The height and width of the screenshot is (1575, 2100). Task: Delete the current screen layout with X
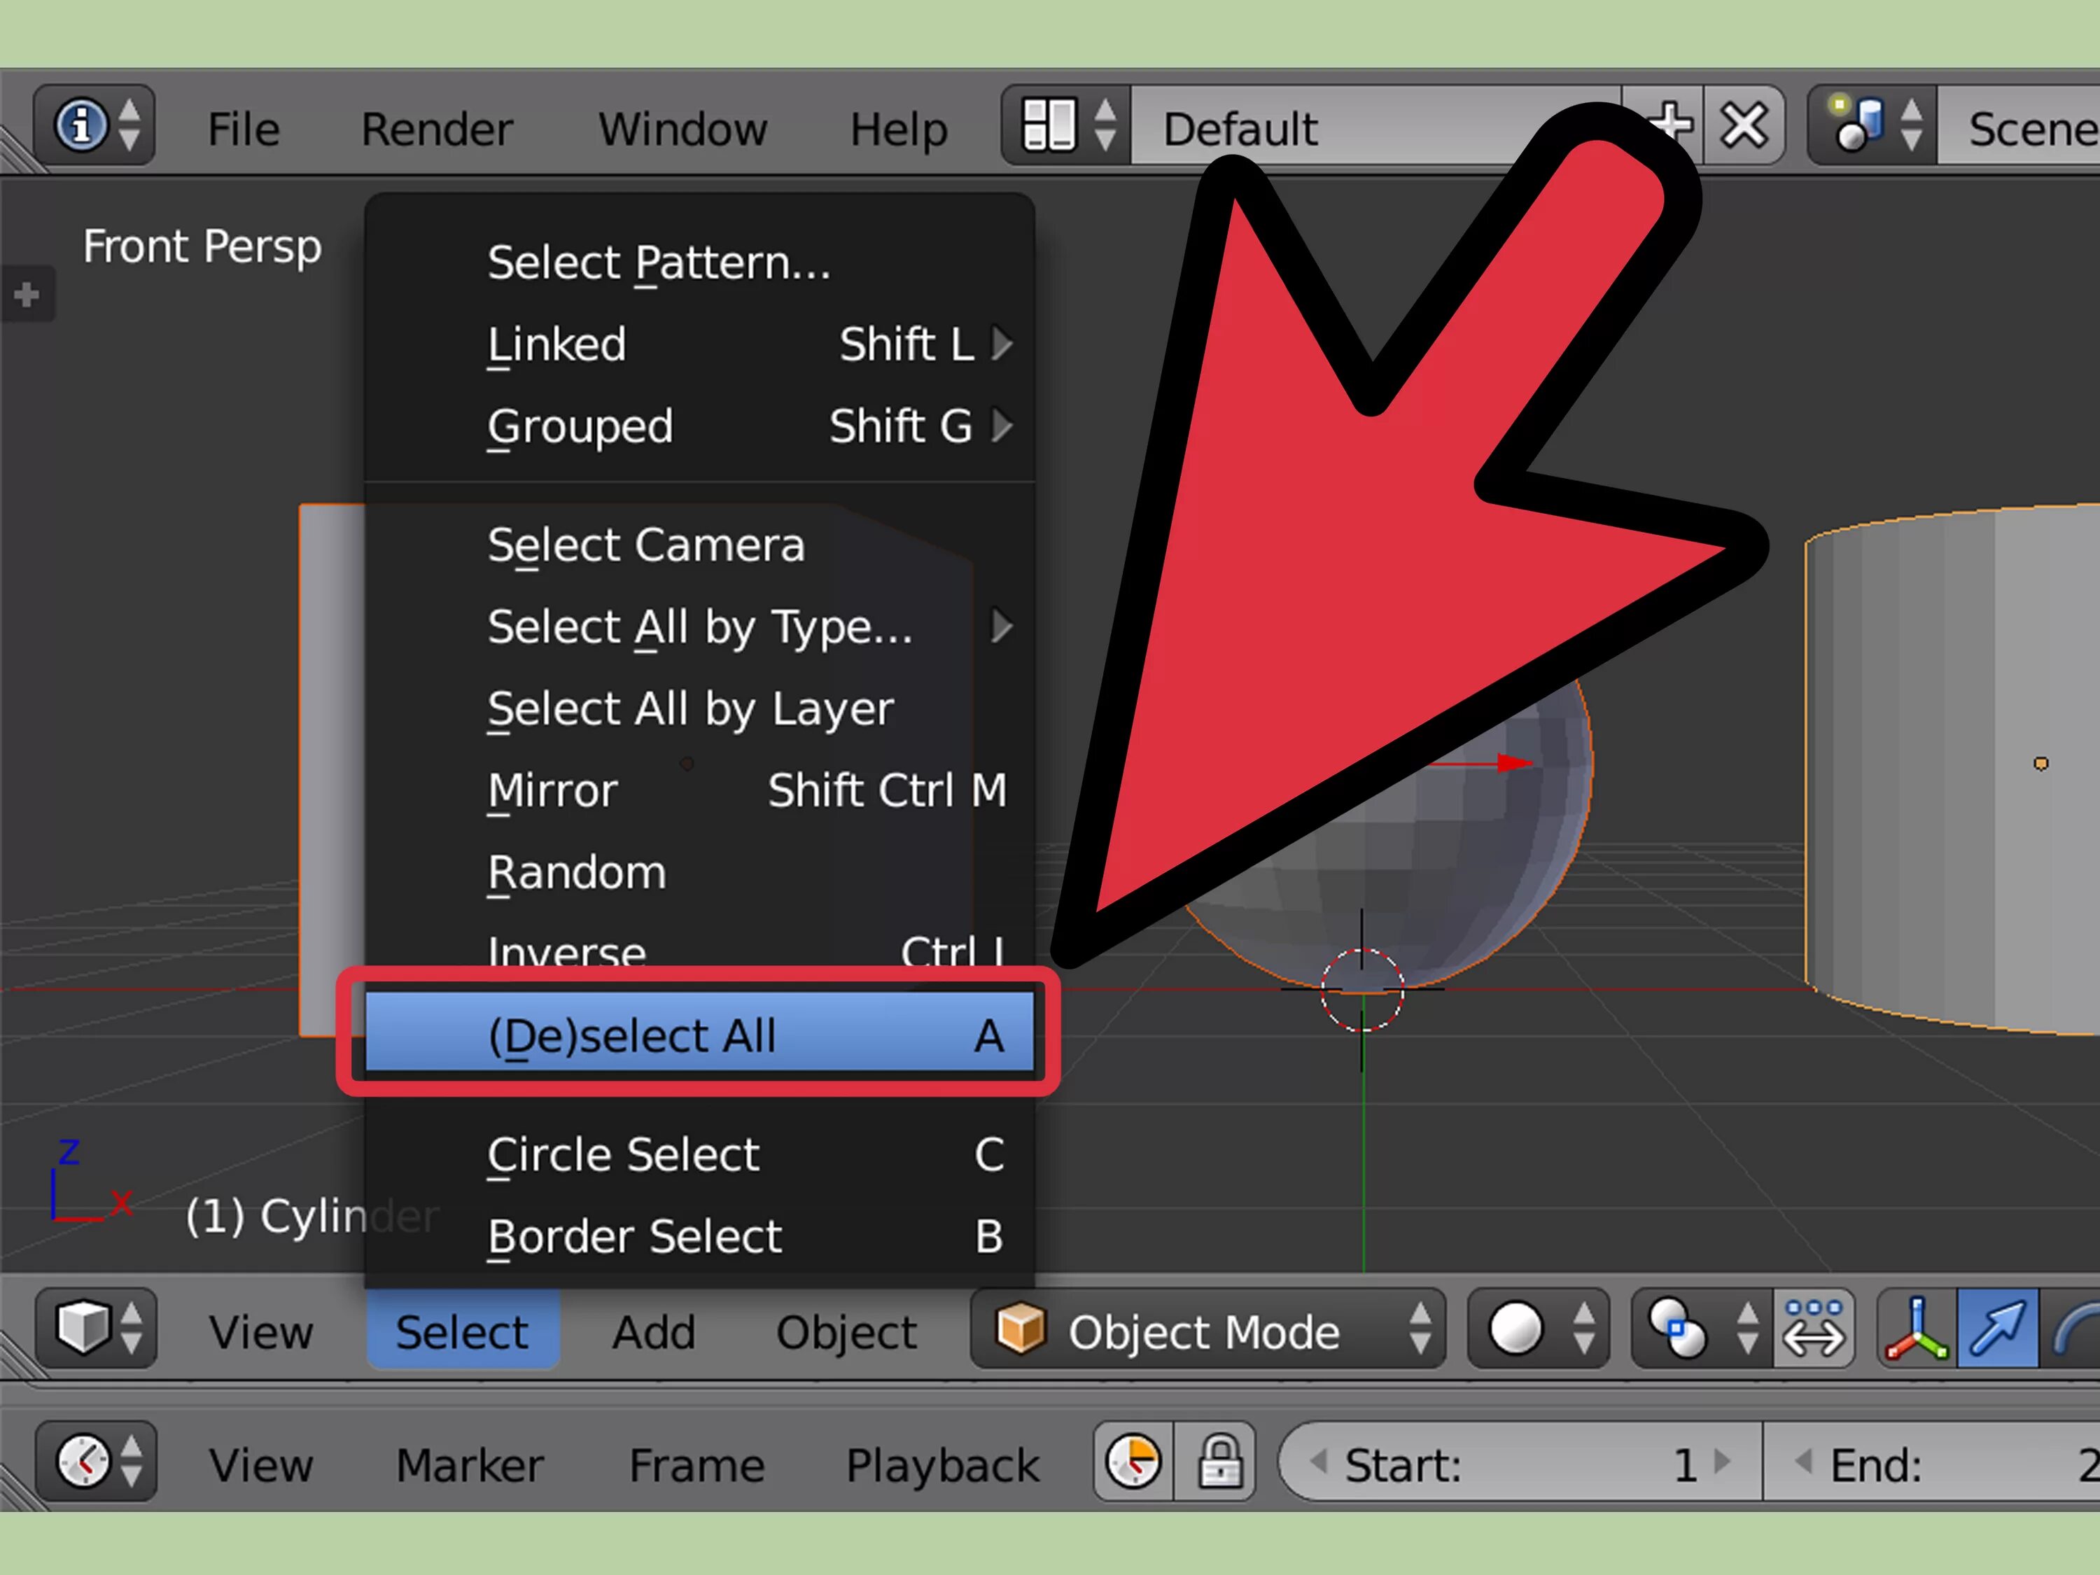[1744, 126]
